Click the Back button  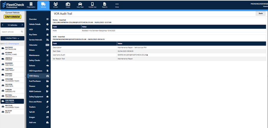260,13
